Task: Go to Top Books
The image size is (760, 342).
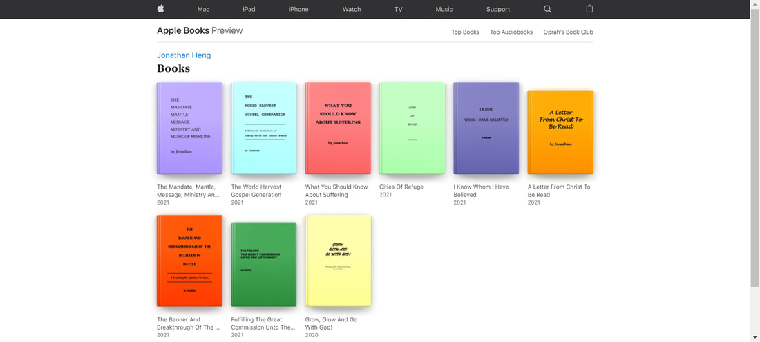Action: point(465,32)
